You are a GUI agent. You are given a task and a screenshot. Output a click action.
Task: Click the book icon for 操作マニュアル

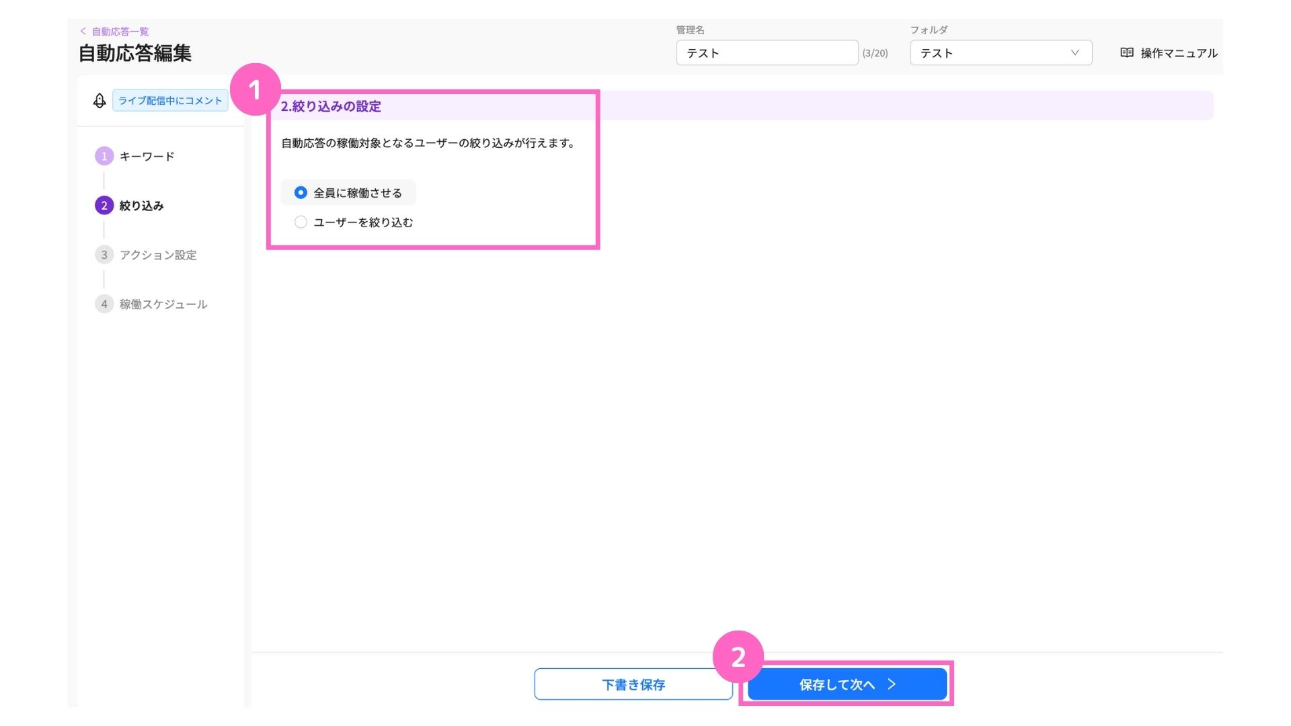coord(1127,52)
